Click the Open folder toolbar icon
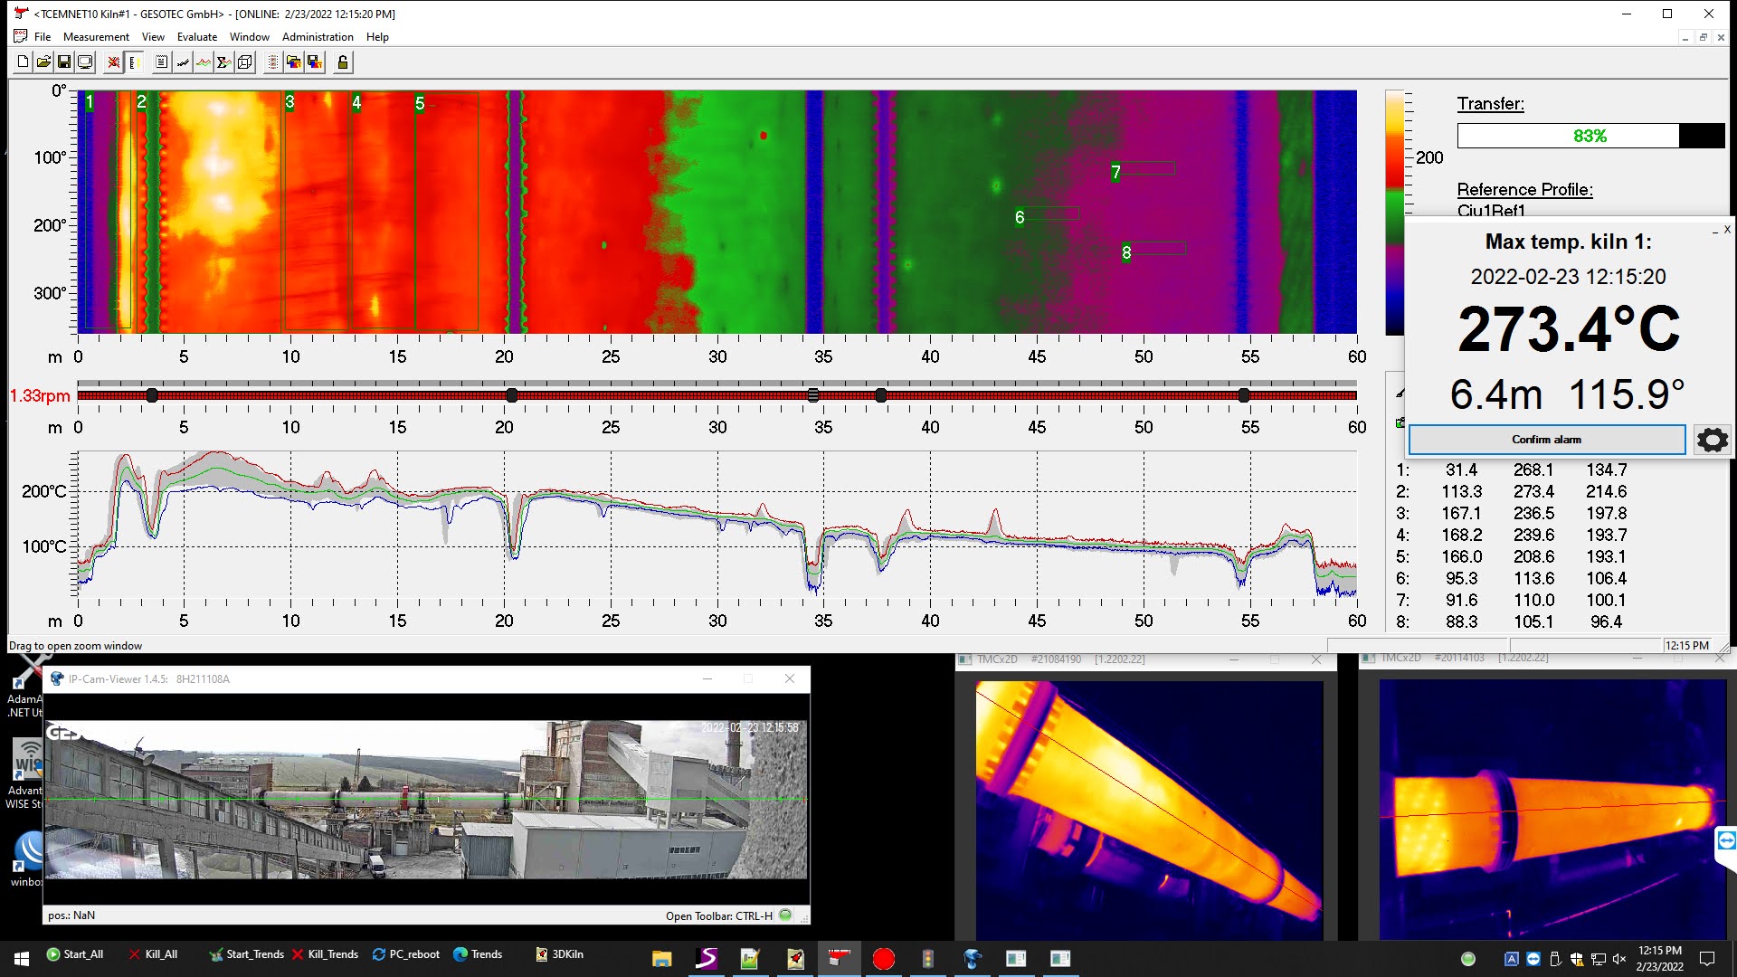Screen dimensions: 1737x977 [43, 62]
